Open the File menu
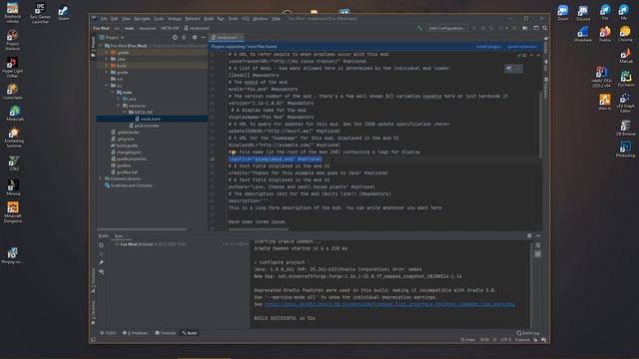The image size is (639, 359). pos(104,19)
